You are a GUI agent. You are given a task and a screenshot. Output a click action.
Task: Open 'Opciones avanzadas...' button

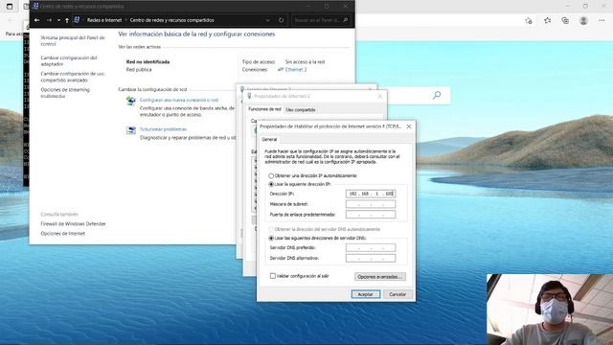point(380,277)
